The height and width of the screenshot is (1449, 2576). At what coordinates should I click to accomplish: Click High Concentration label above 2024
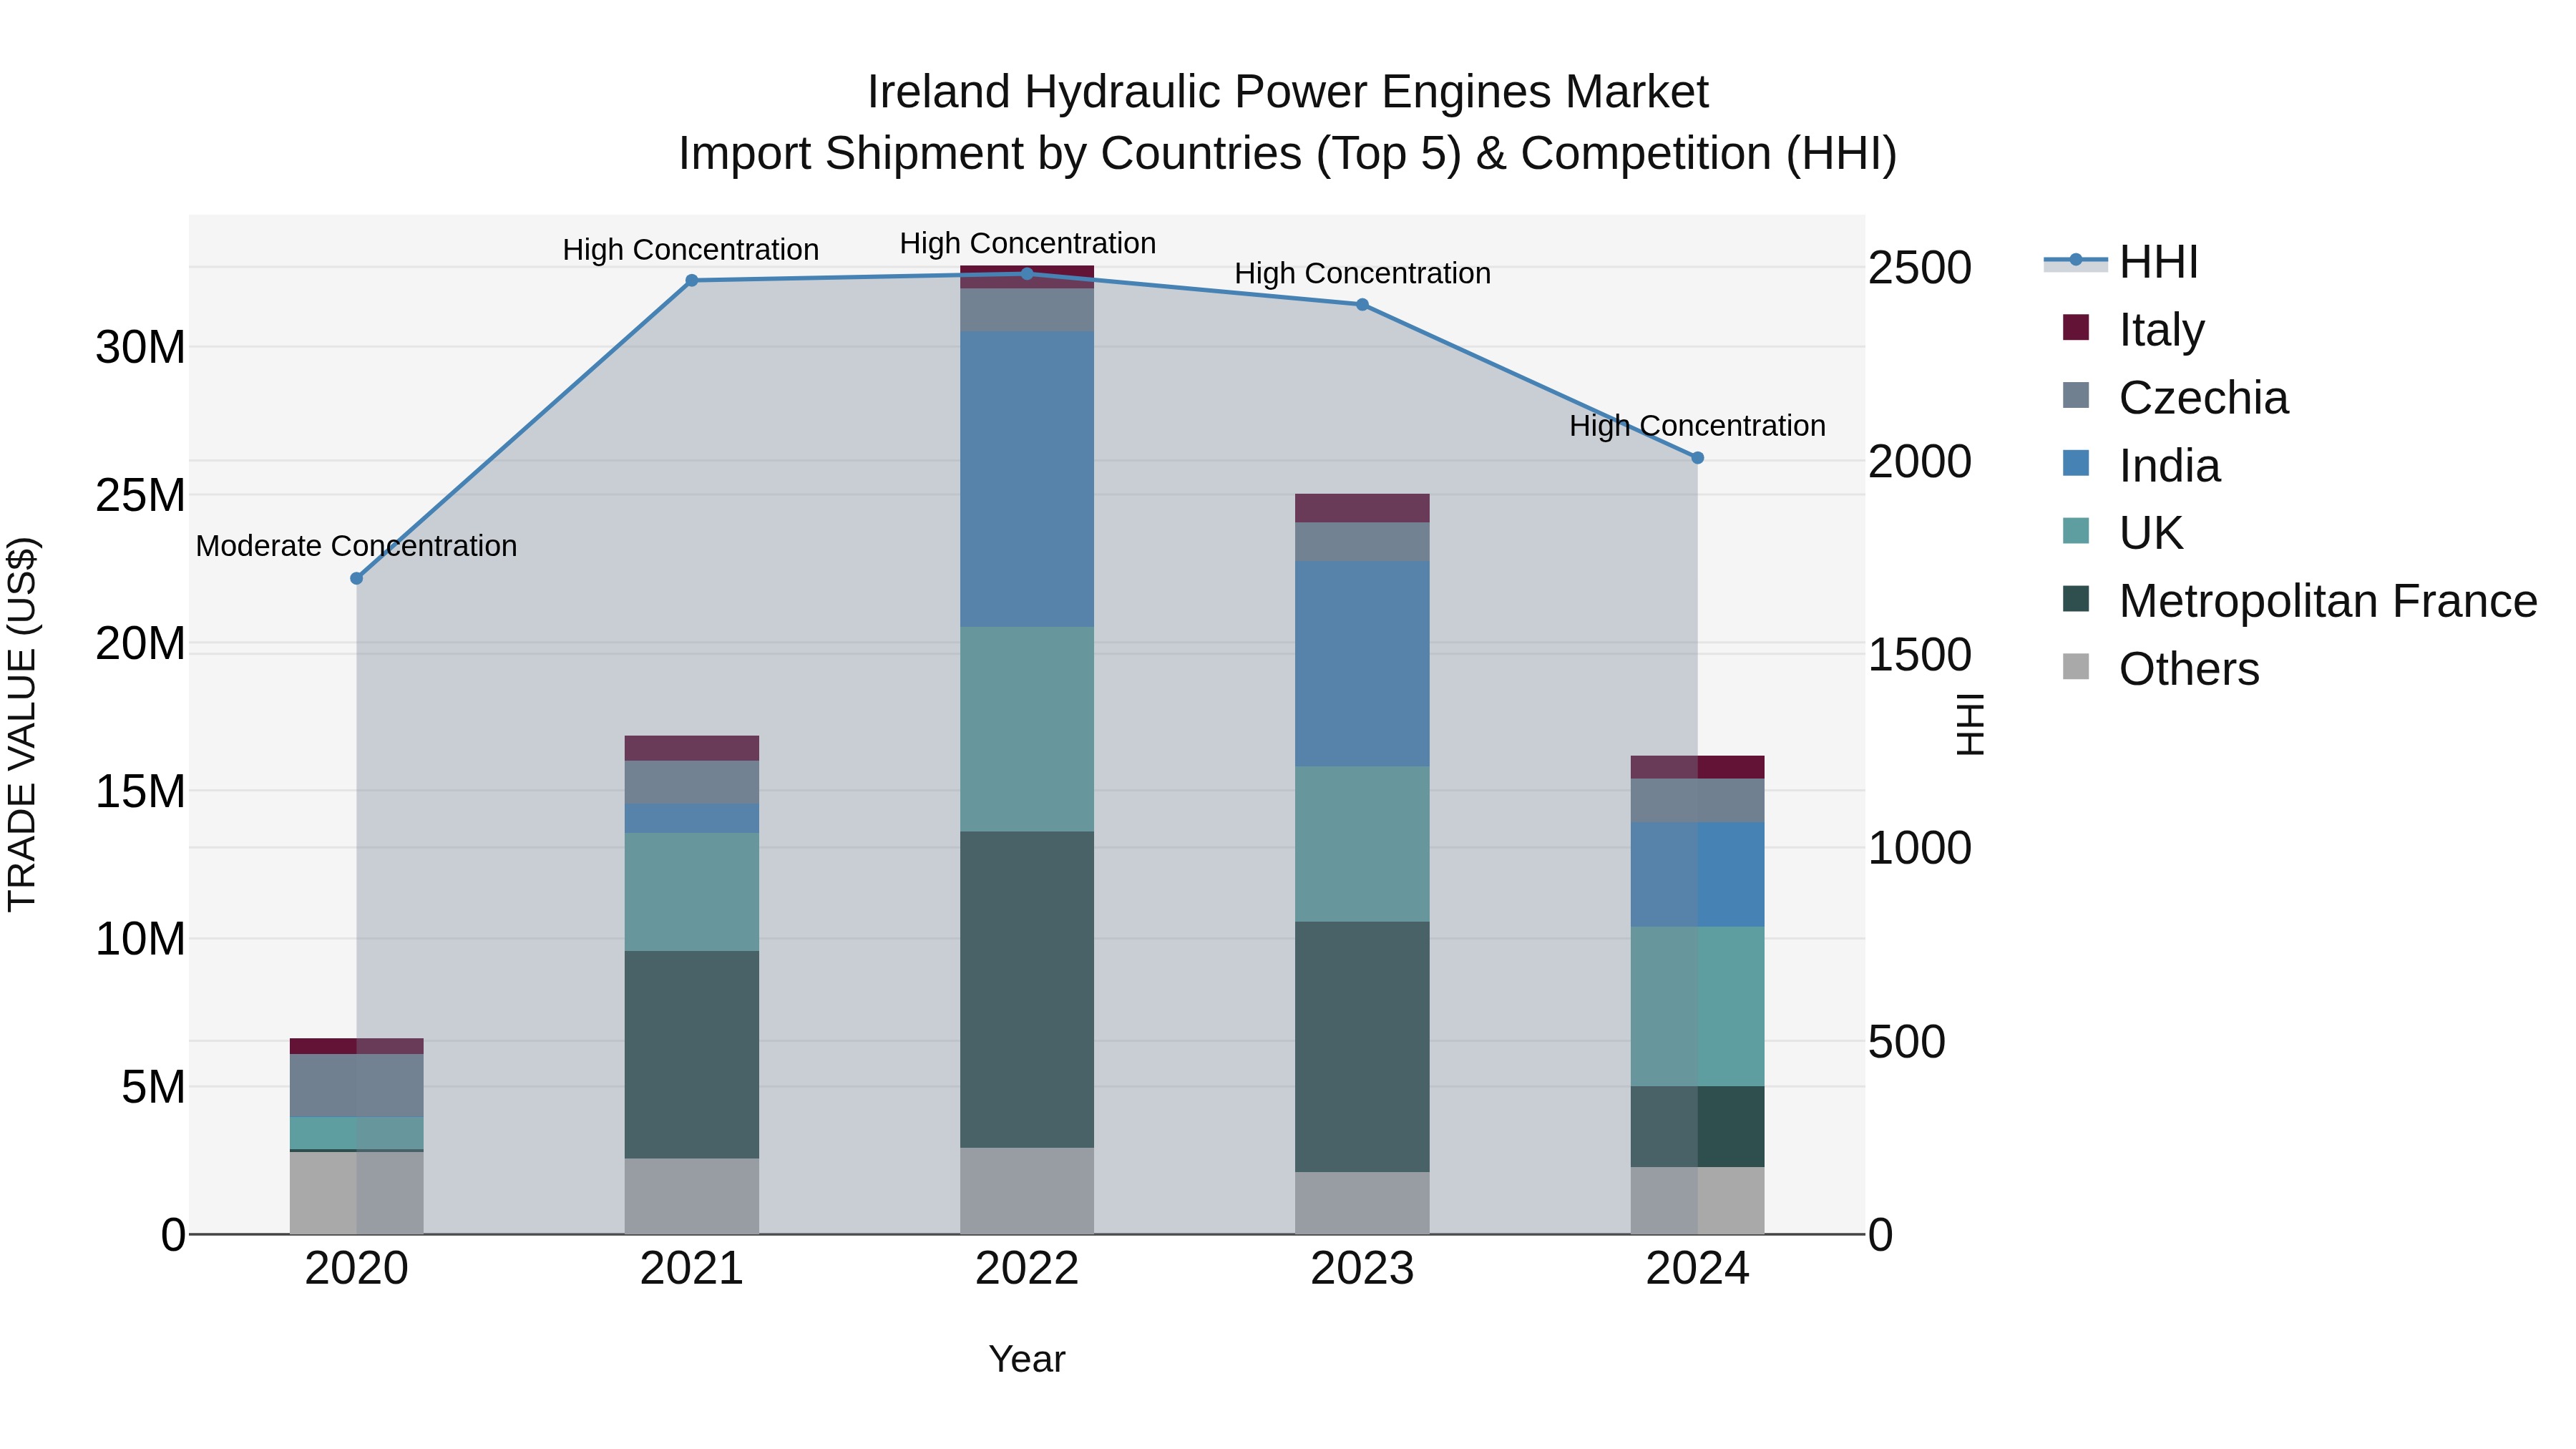coord(1697,426)
